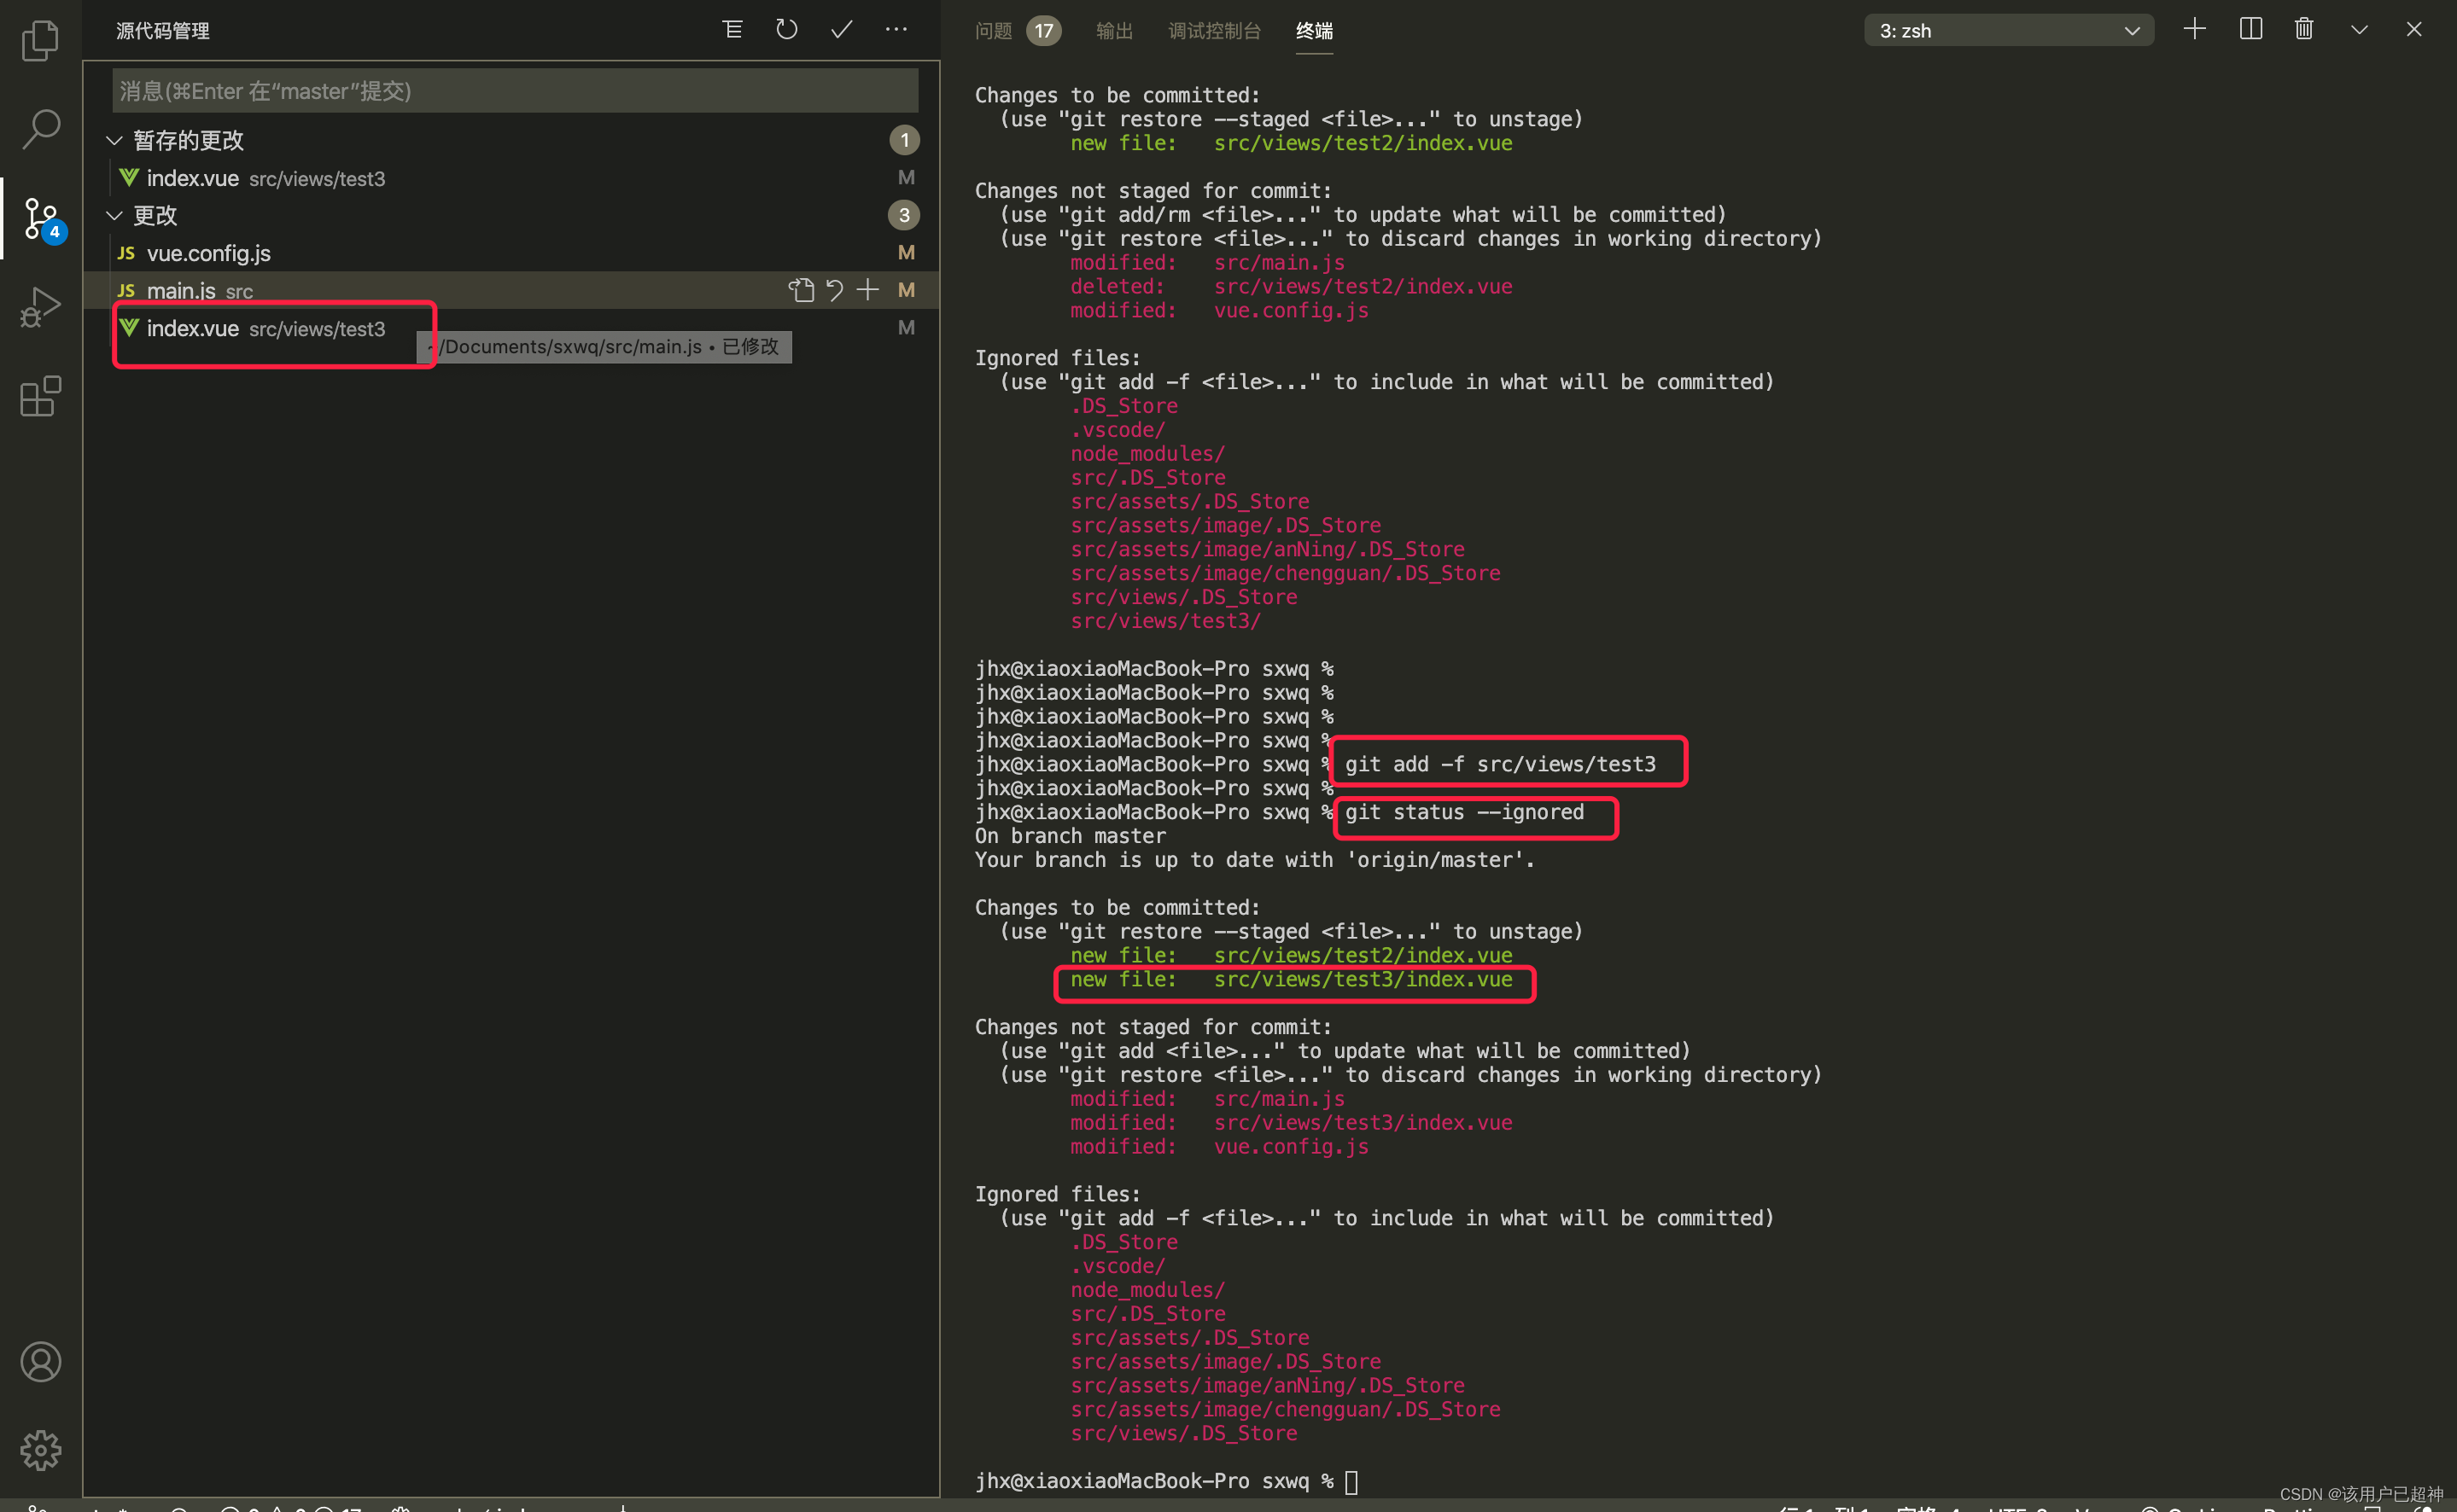Open file icon on main.js row

click(x=802, y=290)
